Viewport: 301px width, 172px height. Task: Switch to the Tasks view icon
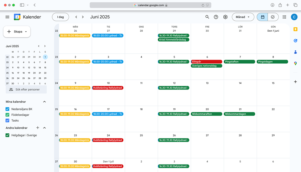(273, 17)
